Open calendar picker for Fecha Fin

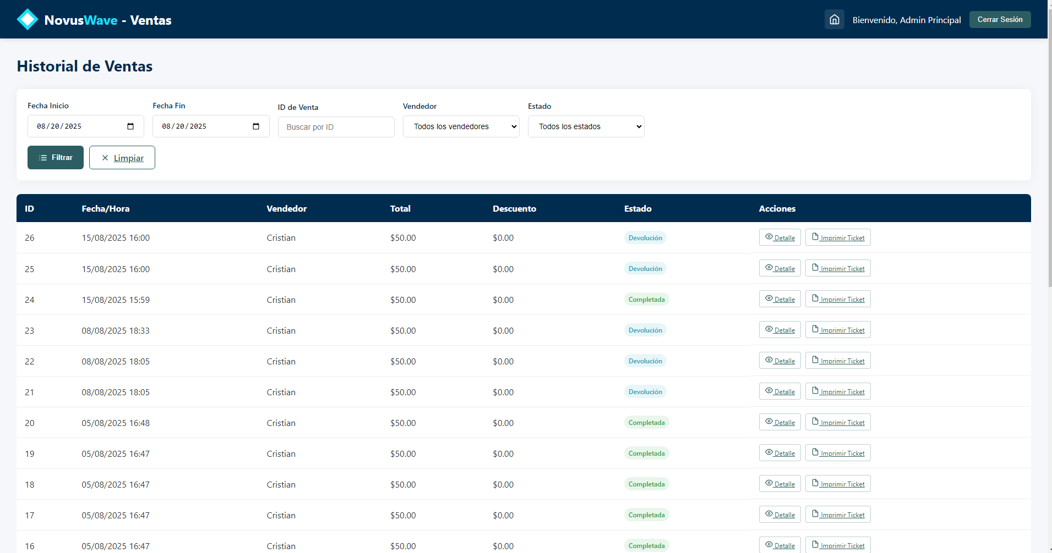click(256, 126)
